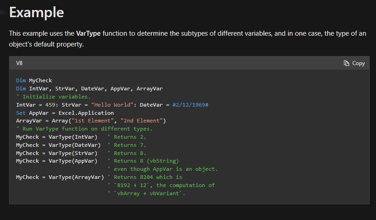The height and width of the screenshot is (220, 376).
Task: Click the copy icon beside Copy label
Action: click(346, 63)
